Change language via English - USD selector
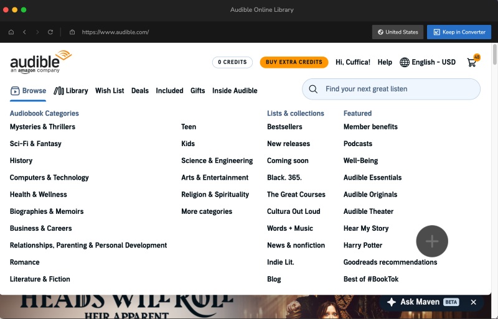Viewport: 498px width, 319px height. click(428, 62)
